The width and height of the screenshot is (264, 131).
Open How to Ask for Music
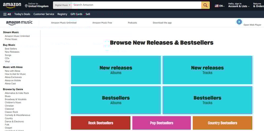click(15, 74)
